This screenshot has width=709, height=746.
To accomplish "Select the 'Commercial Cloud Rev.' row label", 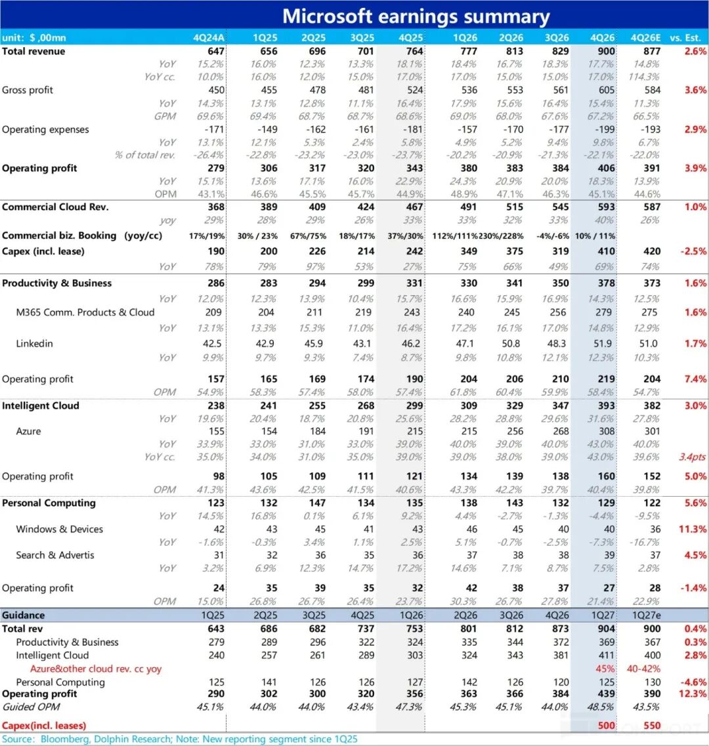I will point(55,207).
